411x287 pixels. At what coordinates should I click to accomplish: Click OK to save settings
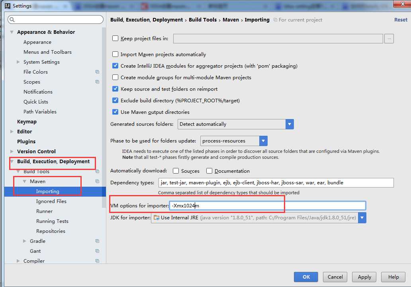click(x=306, y=277)
